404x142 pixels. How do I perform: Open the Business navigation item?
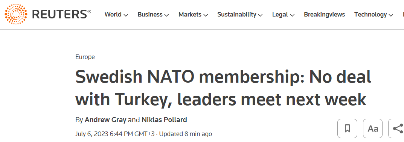click(150, 15)
